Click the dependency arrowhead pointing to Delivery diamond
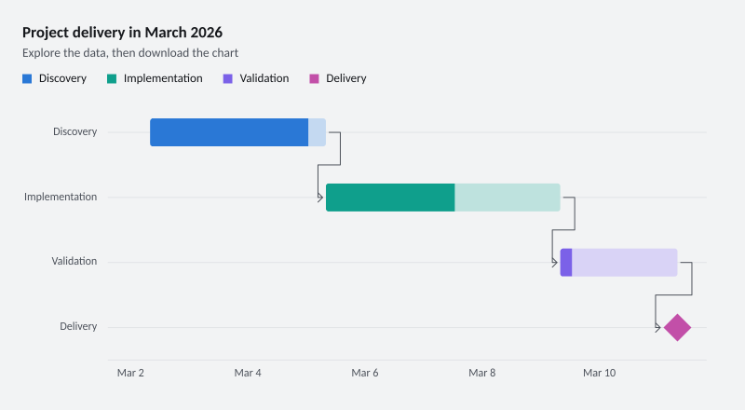 pos(658,328)
